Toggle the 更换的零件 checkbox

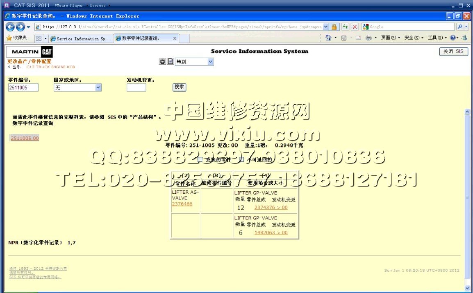pos(200,160)
